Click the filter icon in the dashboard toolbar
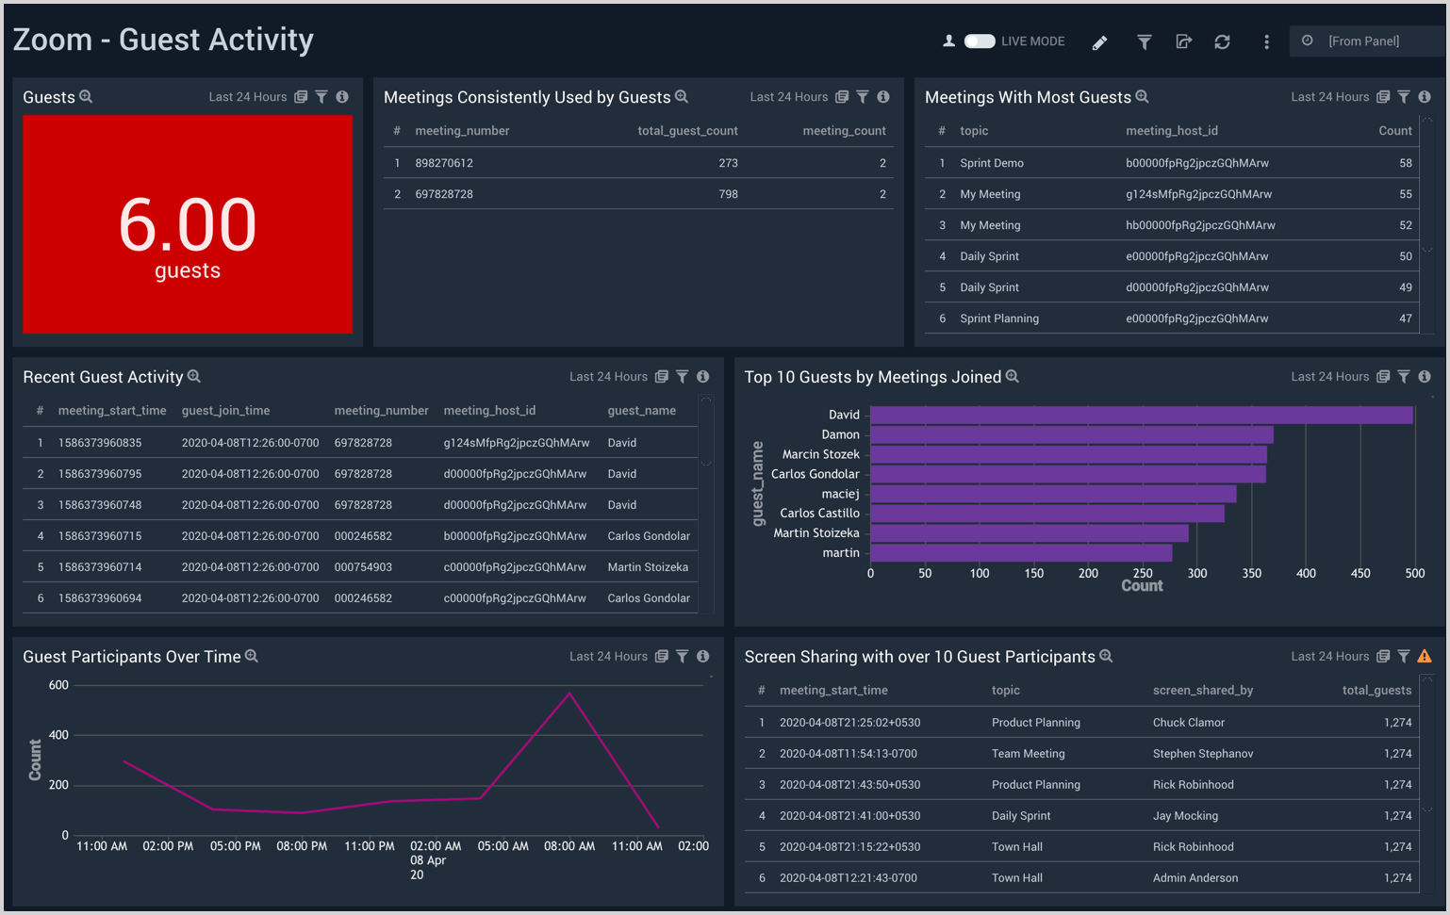The image size is (1450, 915). point(1143,42)
